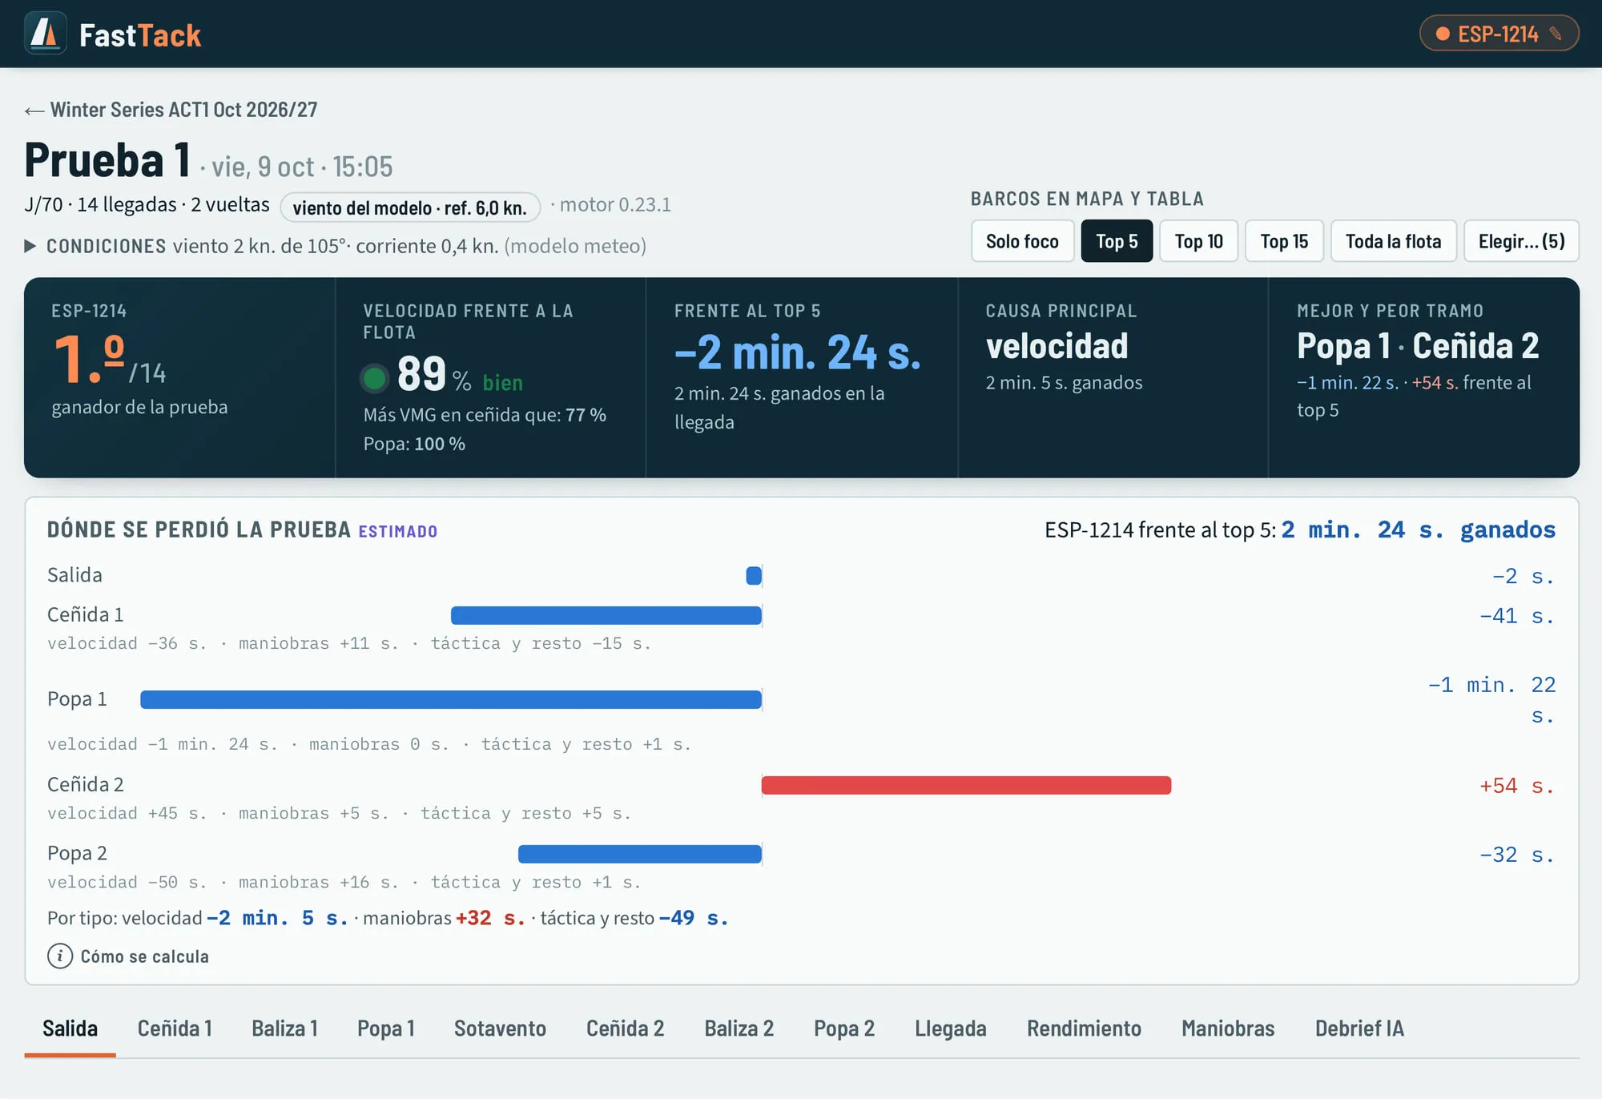1602x1099 pixels.
Task: Open the Elegir... (5) boat picker
Action: point(1521,241)
